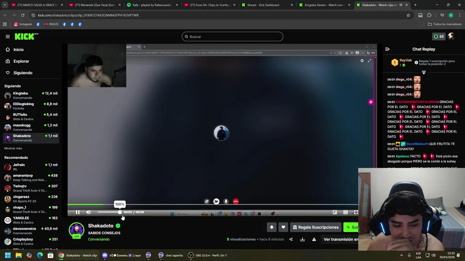Image resolution: width=465 pixels, height=261 pixels.
Task: Open Discord window in taskbar
Action: (x=122, y=255)
